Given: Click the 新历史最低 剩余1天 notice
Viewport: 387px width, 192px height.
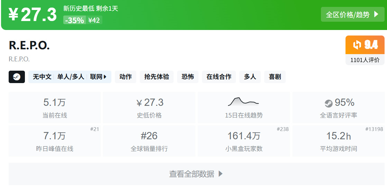Looking at the screenshot, I should point(91,9).
